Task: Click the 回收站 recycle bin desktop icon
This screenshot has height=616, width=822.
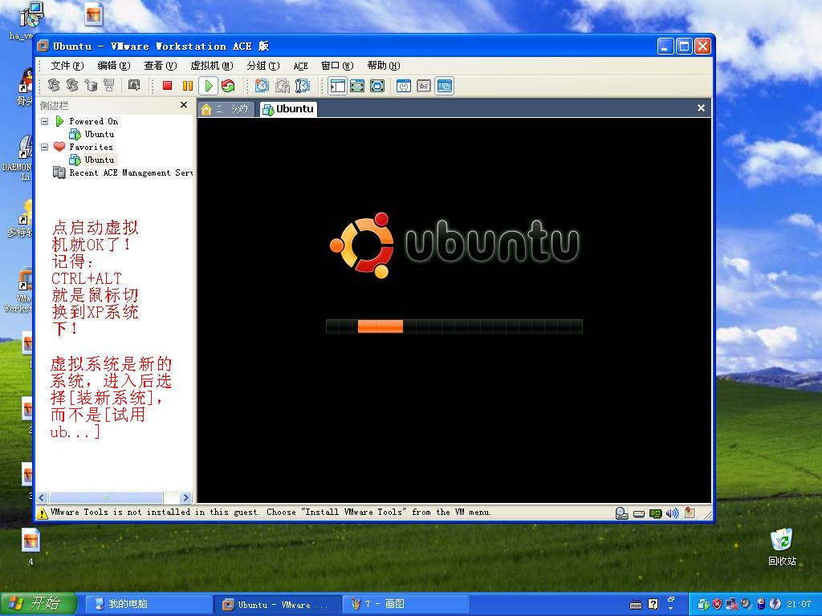Action: tap(782, 547)
